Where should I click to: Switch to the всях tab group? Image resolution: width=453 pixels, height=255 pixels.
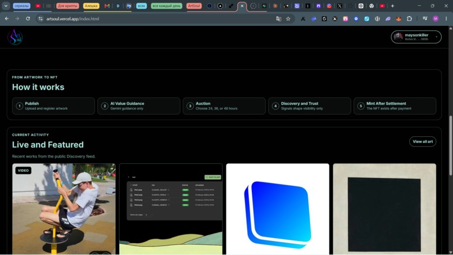(x=141, y=6)
